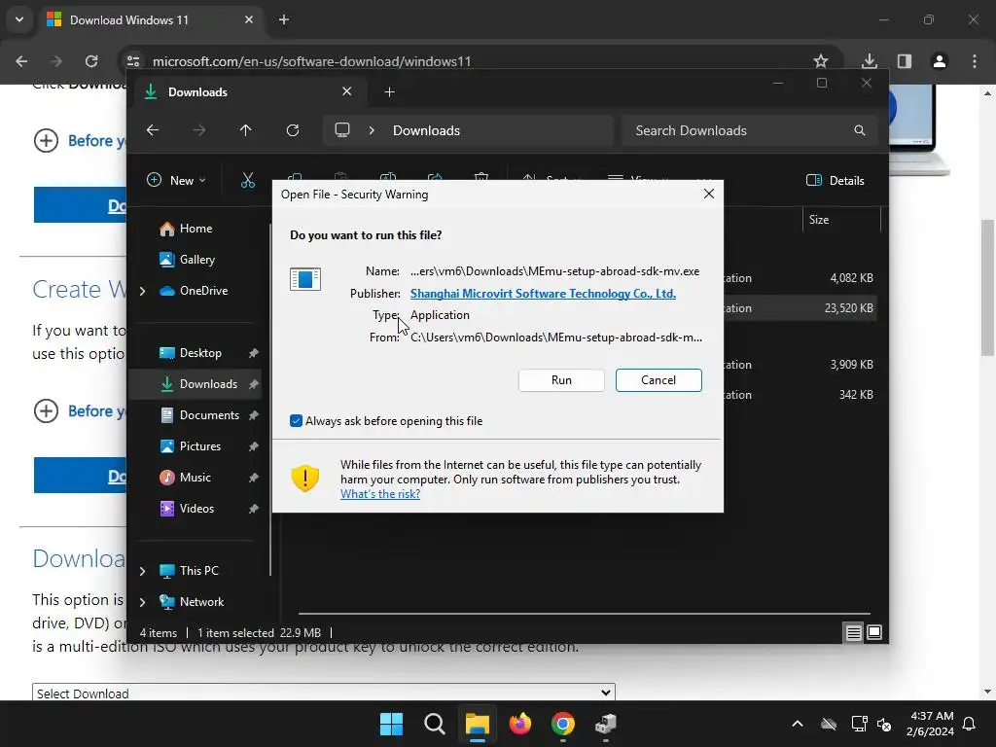Click the pin icon beside Music

point(254,478)
